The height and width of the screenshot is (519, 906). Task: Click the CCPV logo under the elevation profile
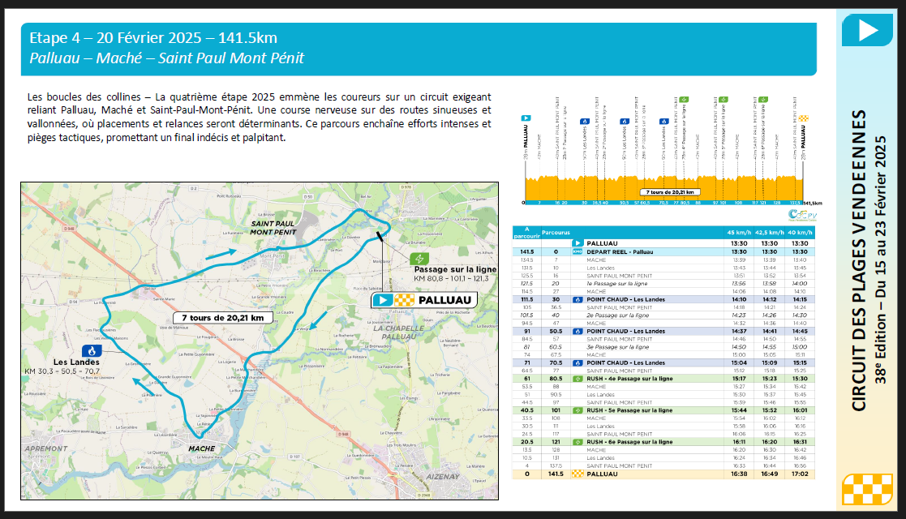(802, 215)
